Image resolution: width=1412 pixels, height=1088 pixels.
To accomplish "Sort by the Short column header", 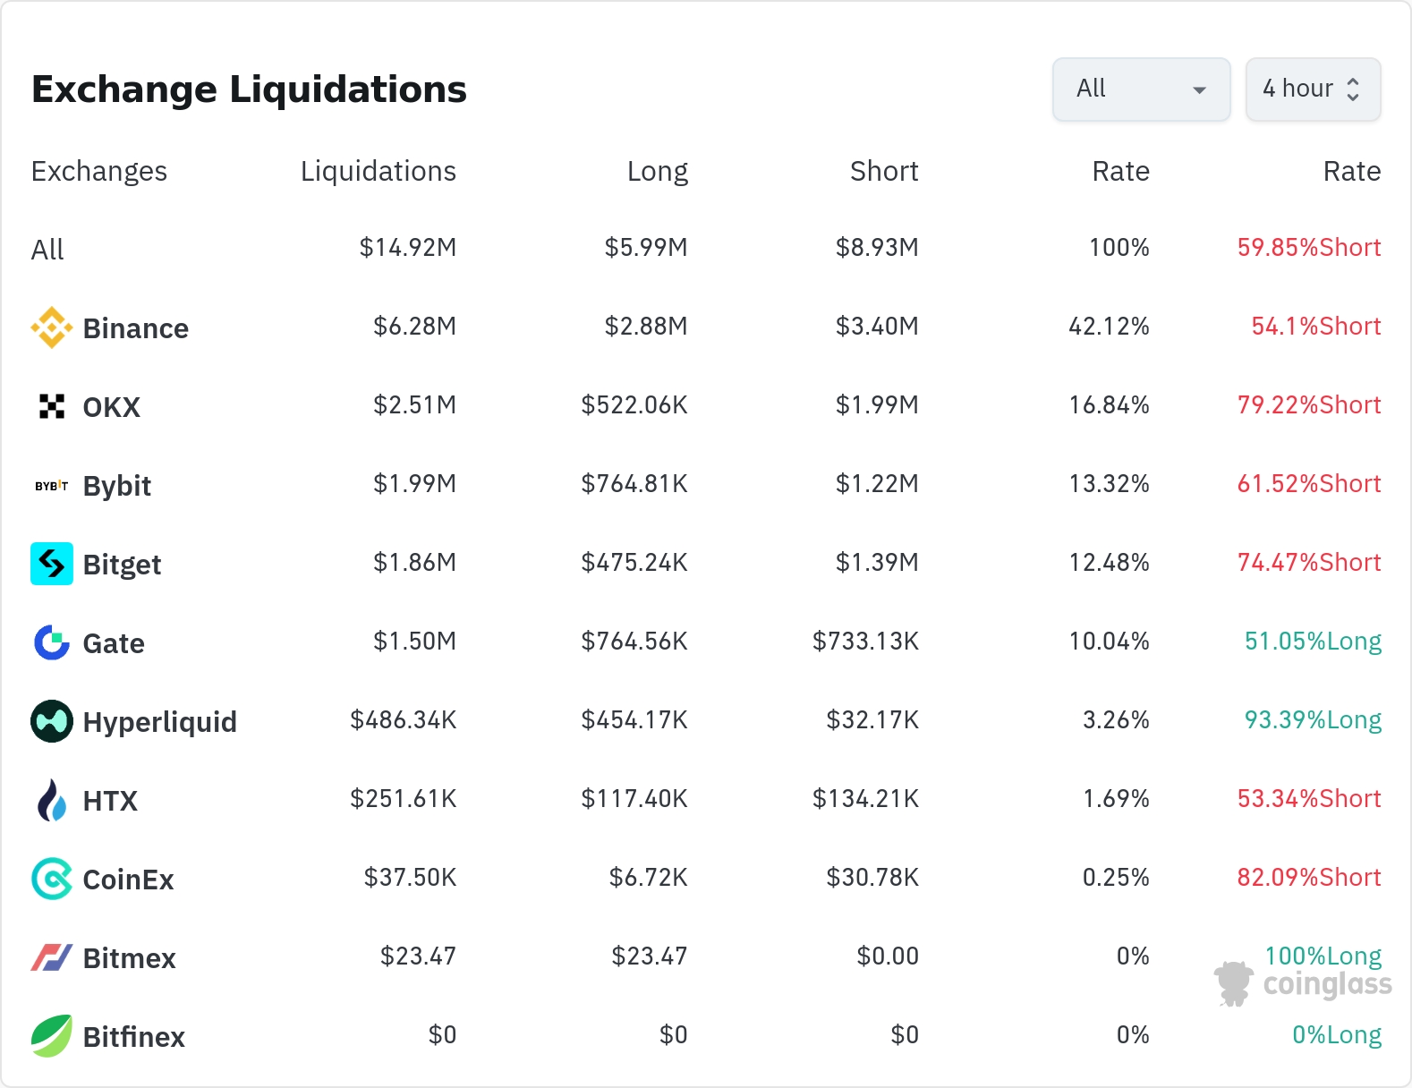I will pos(883,171).
